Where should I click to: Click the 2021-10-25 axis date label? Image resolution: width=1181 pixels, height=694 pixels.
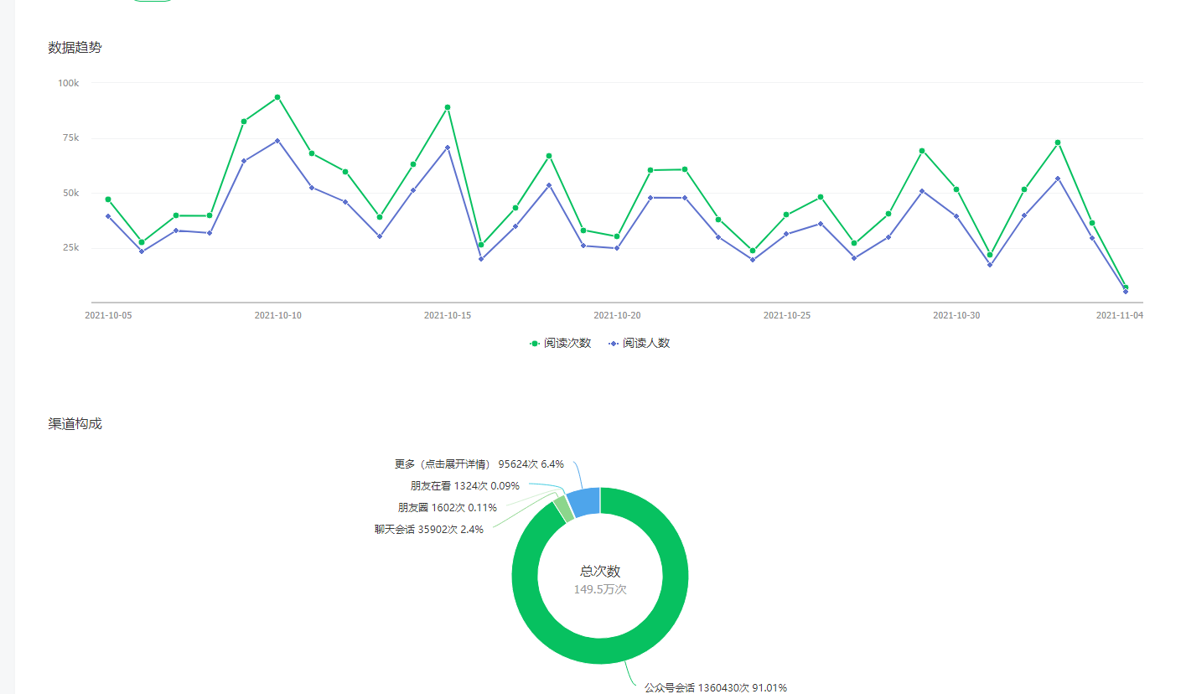(787, 315)
